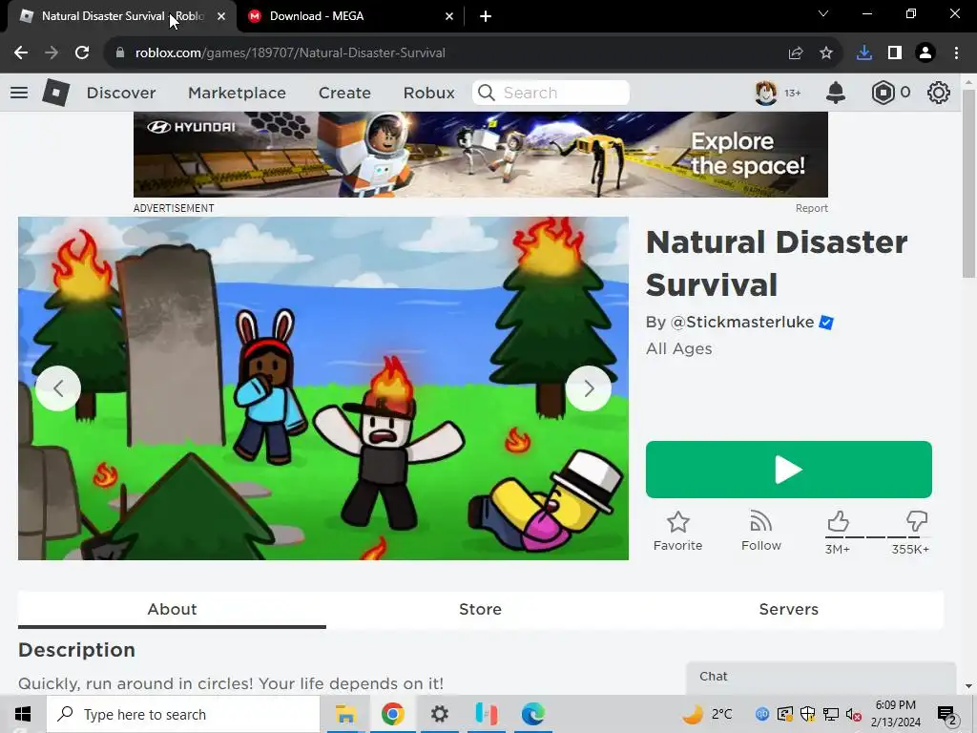Screen dimensions: 977x733
Task: Click the page vertical scrollbar thumb
Action: pyautogui.click(x=968, y=184)
